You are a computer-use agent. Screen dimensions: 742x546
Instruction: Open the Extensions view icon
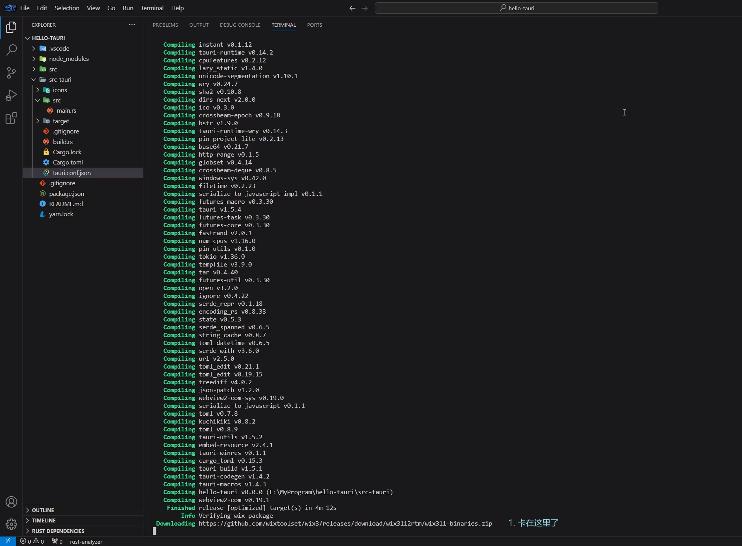tap(11, 118)
